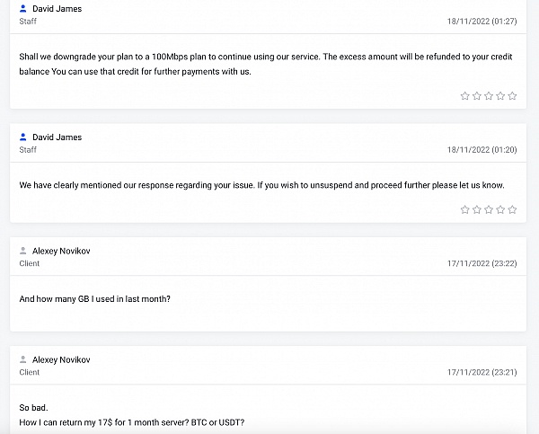This screenshot has width=539, height=434.
Task: Give 01:20 reply four stars
Action: 500,209
